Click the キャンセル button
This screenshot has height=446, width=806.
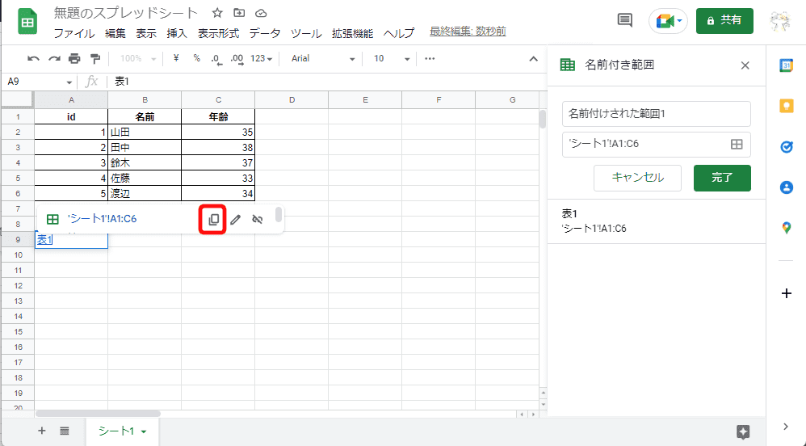pos(637,178)
